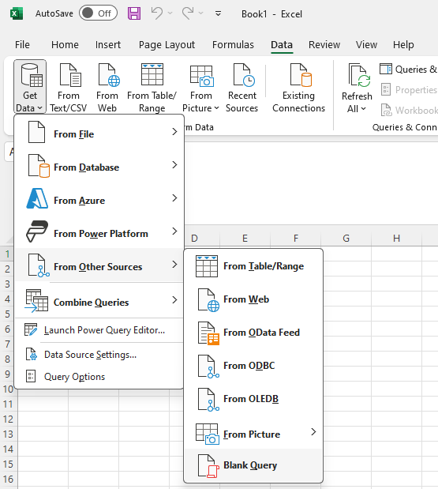Click From Web in the ribbon
Screen dimensions: 438x489
[107, 86]
